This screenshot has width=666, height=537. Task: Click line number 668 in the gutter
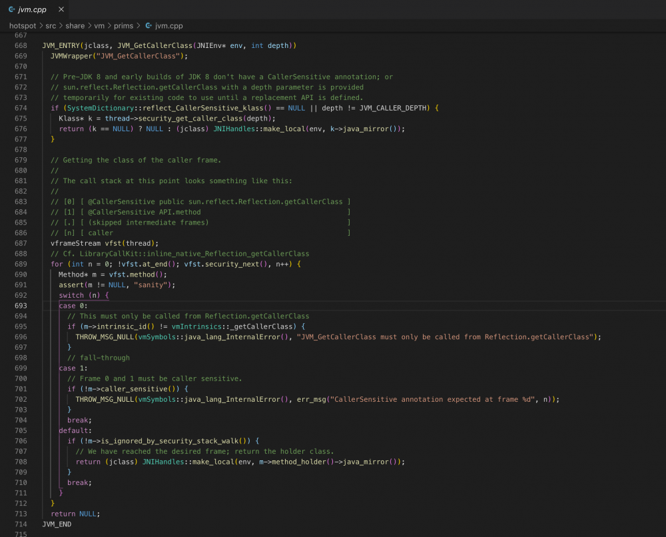click(x=21, y=46)
